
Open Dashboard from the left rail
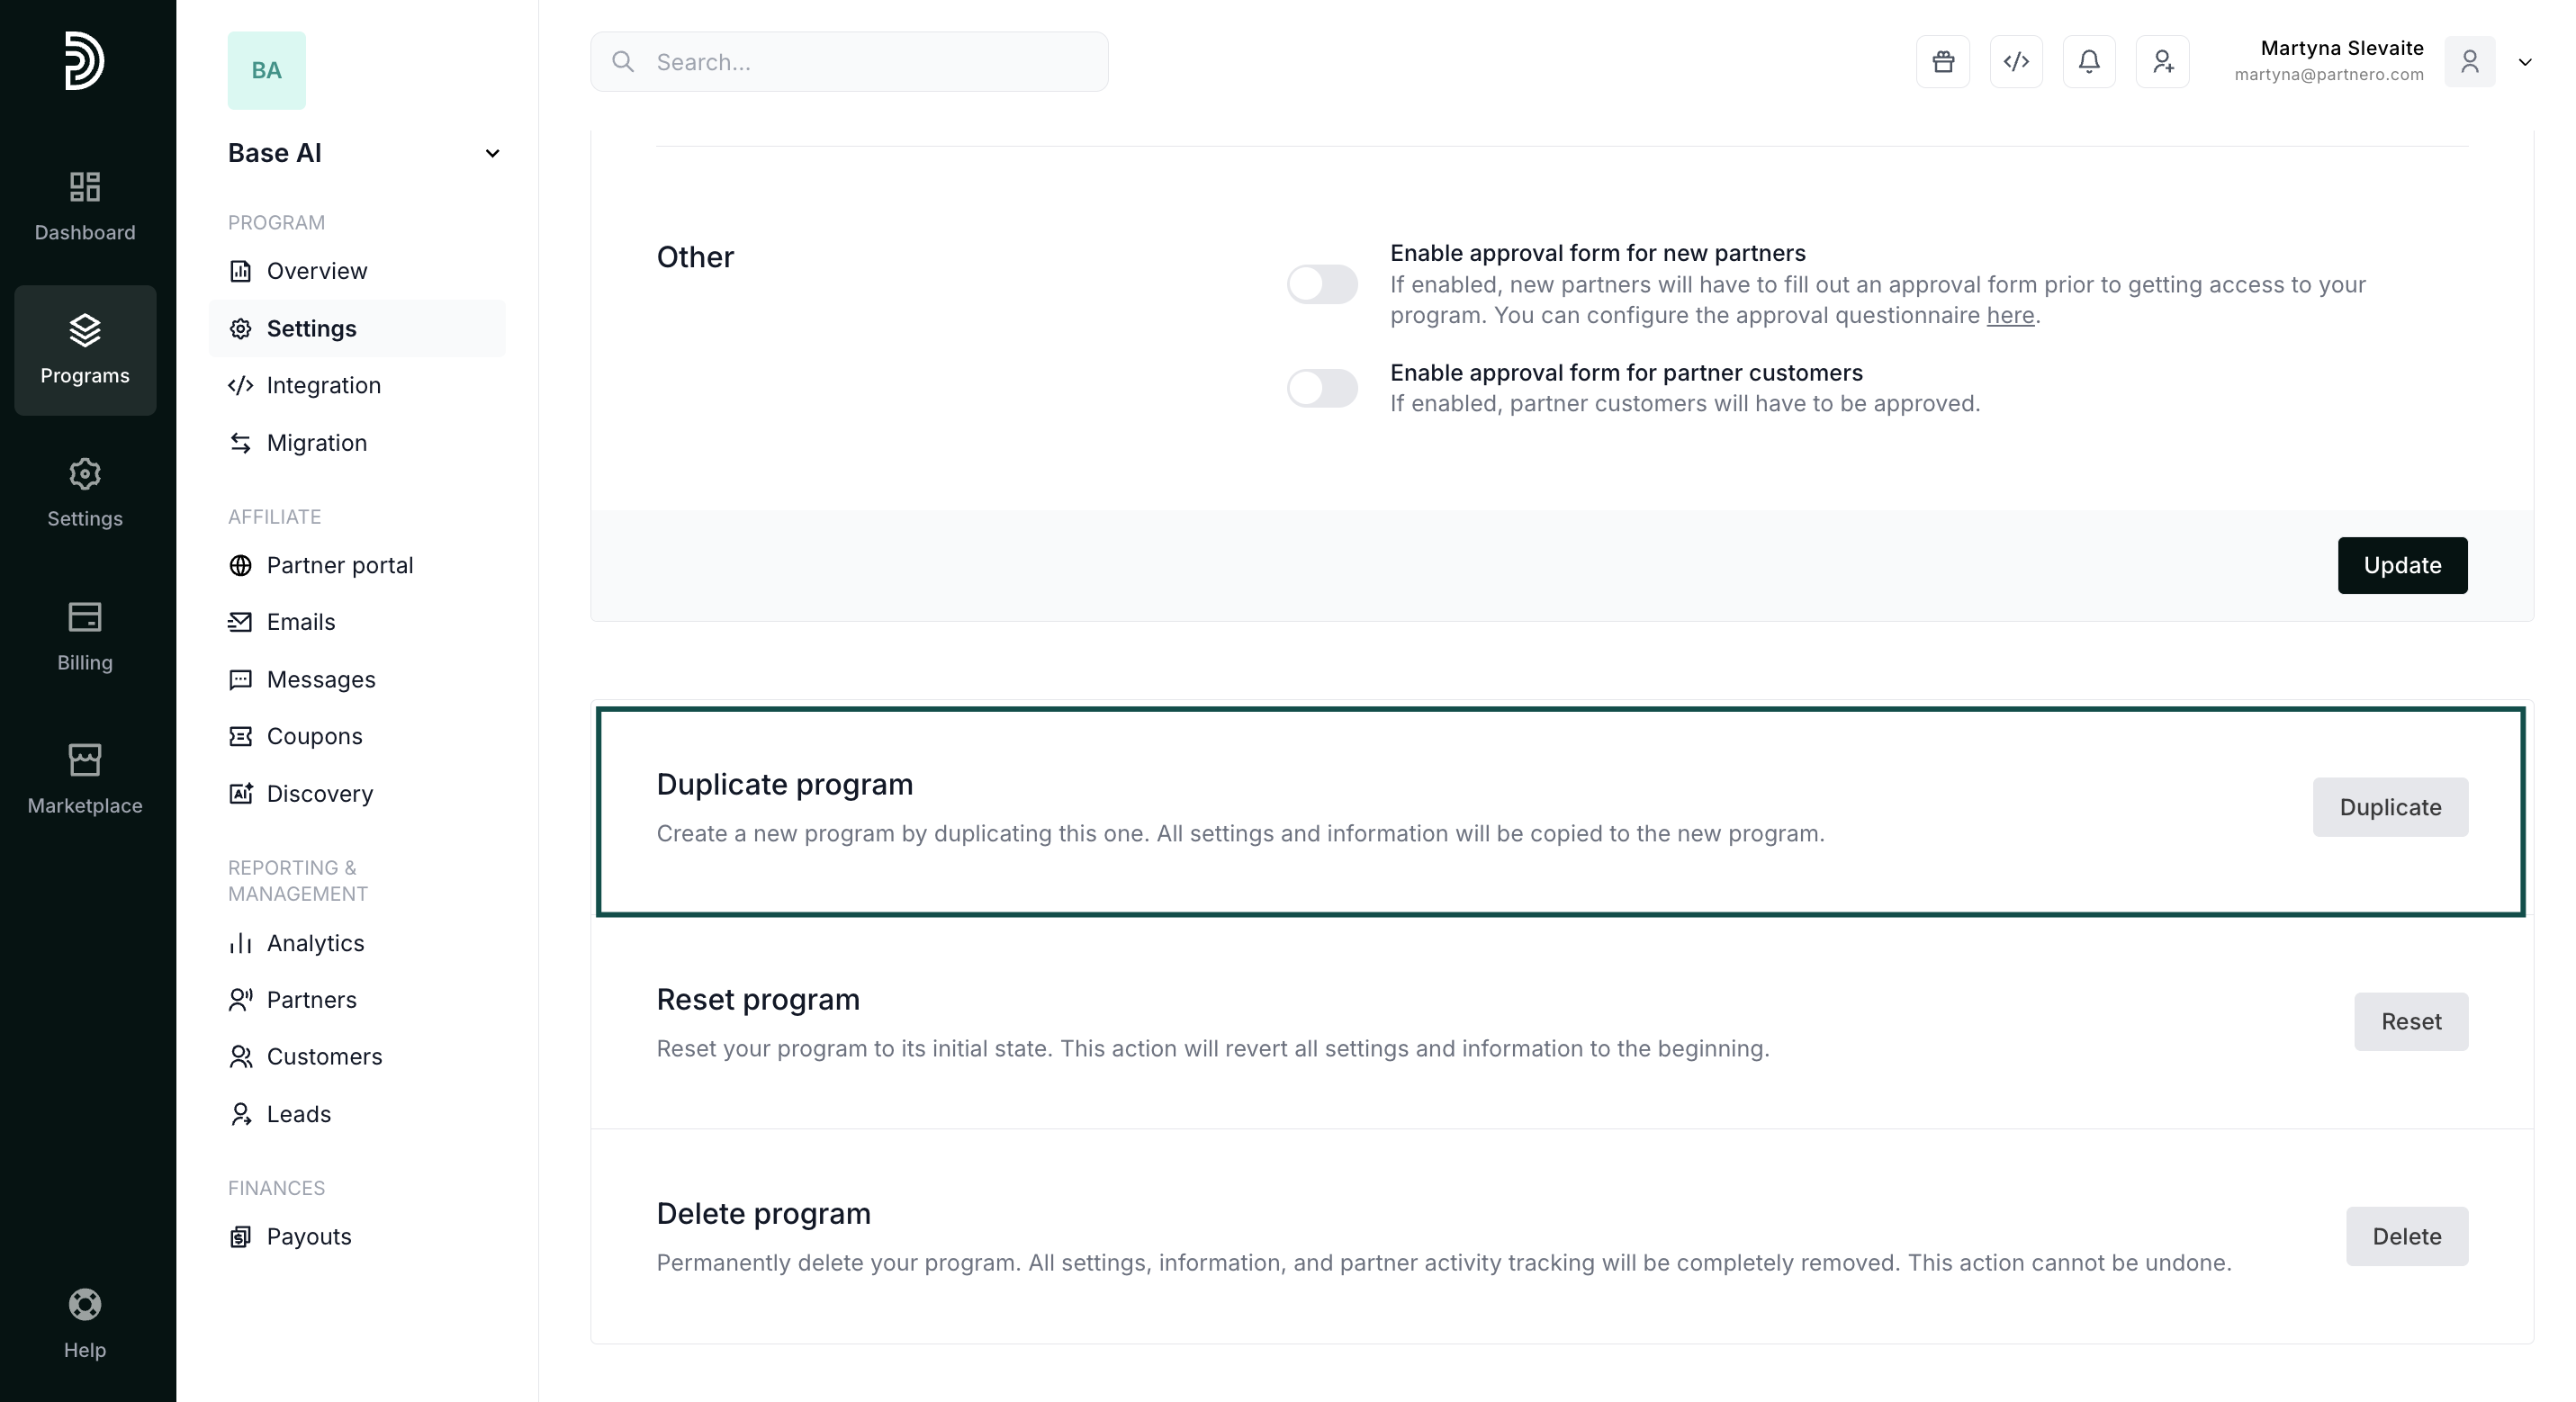click(x=85, y=206)
